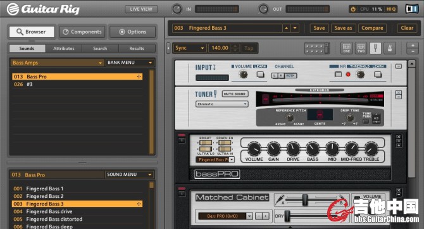Click the DRY mix slider
The height and width of the screenshot is (229, 424).
point(287,216)
